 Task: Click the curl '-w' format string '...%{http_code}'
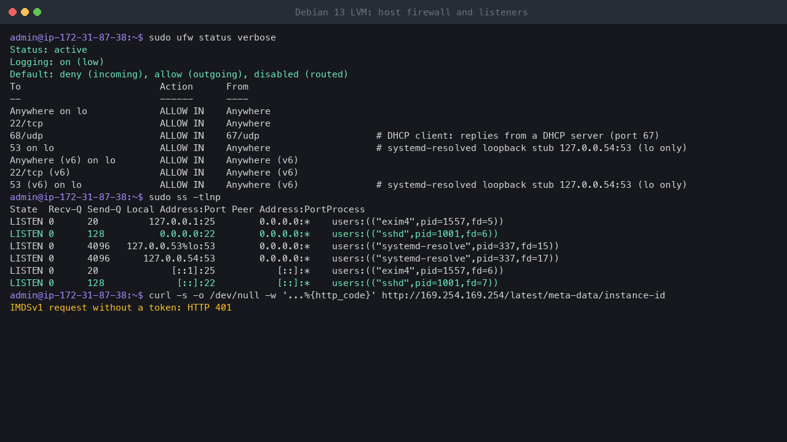point(329,295)
